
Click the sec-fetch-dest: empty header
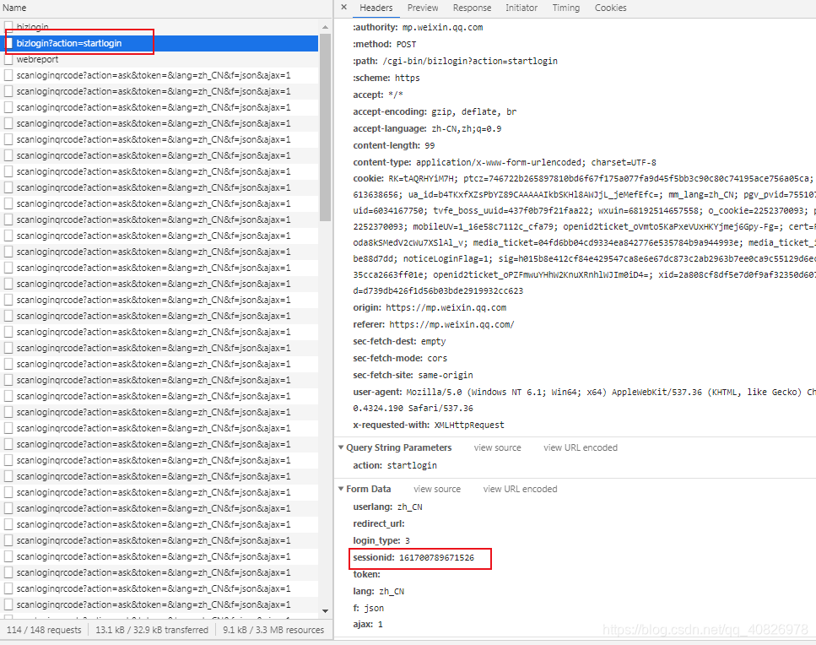click(399, 341)
